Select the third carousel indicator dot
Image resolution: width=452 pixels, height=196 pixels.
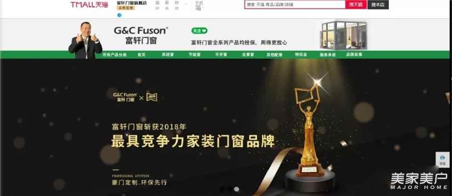236,189
